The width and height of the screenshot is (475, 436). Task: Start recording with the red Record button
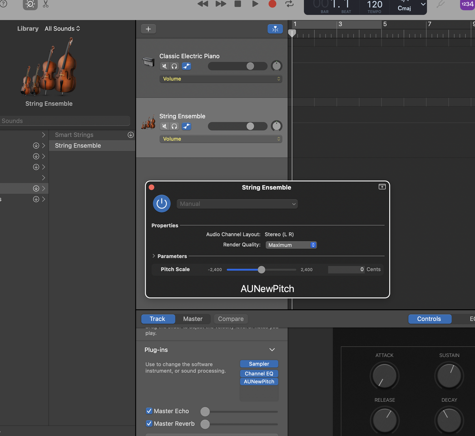(x=272, y=4)
